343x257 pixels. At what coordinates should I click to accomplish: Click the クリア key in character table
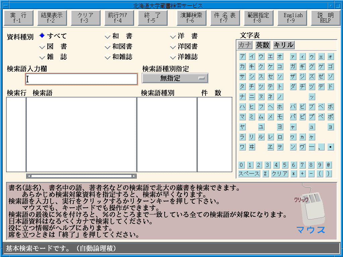click(279, 174)
